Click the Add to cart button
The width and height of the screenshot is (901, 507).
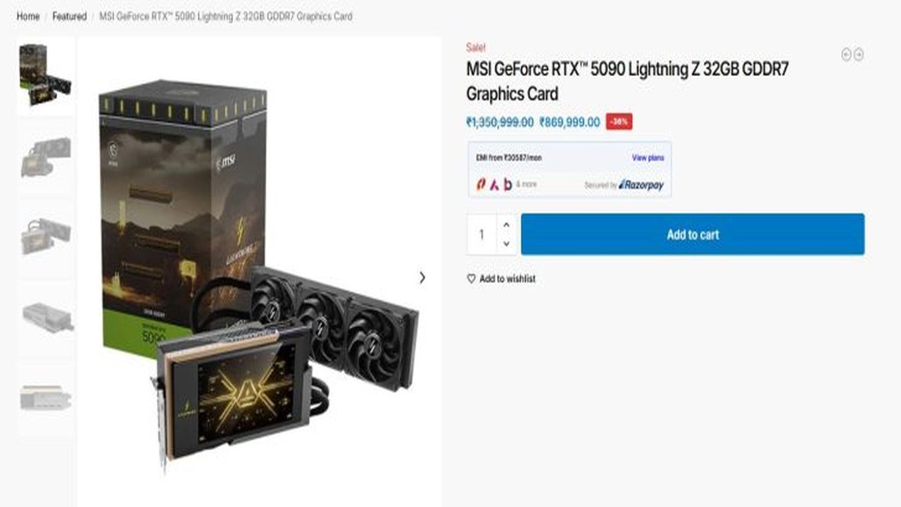[x=693, y=234]
